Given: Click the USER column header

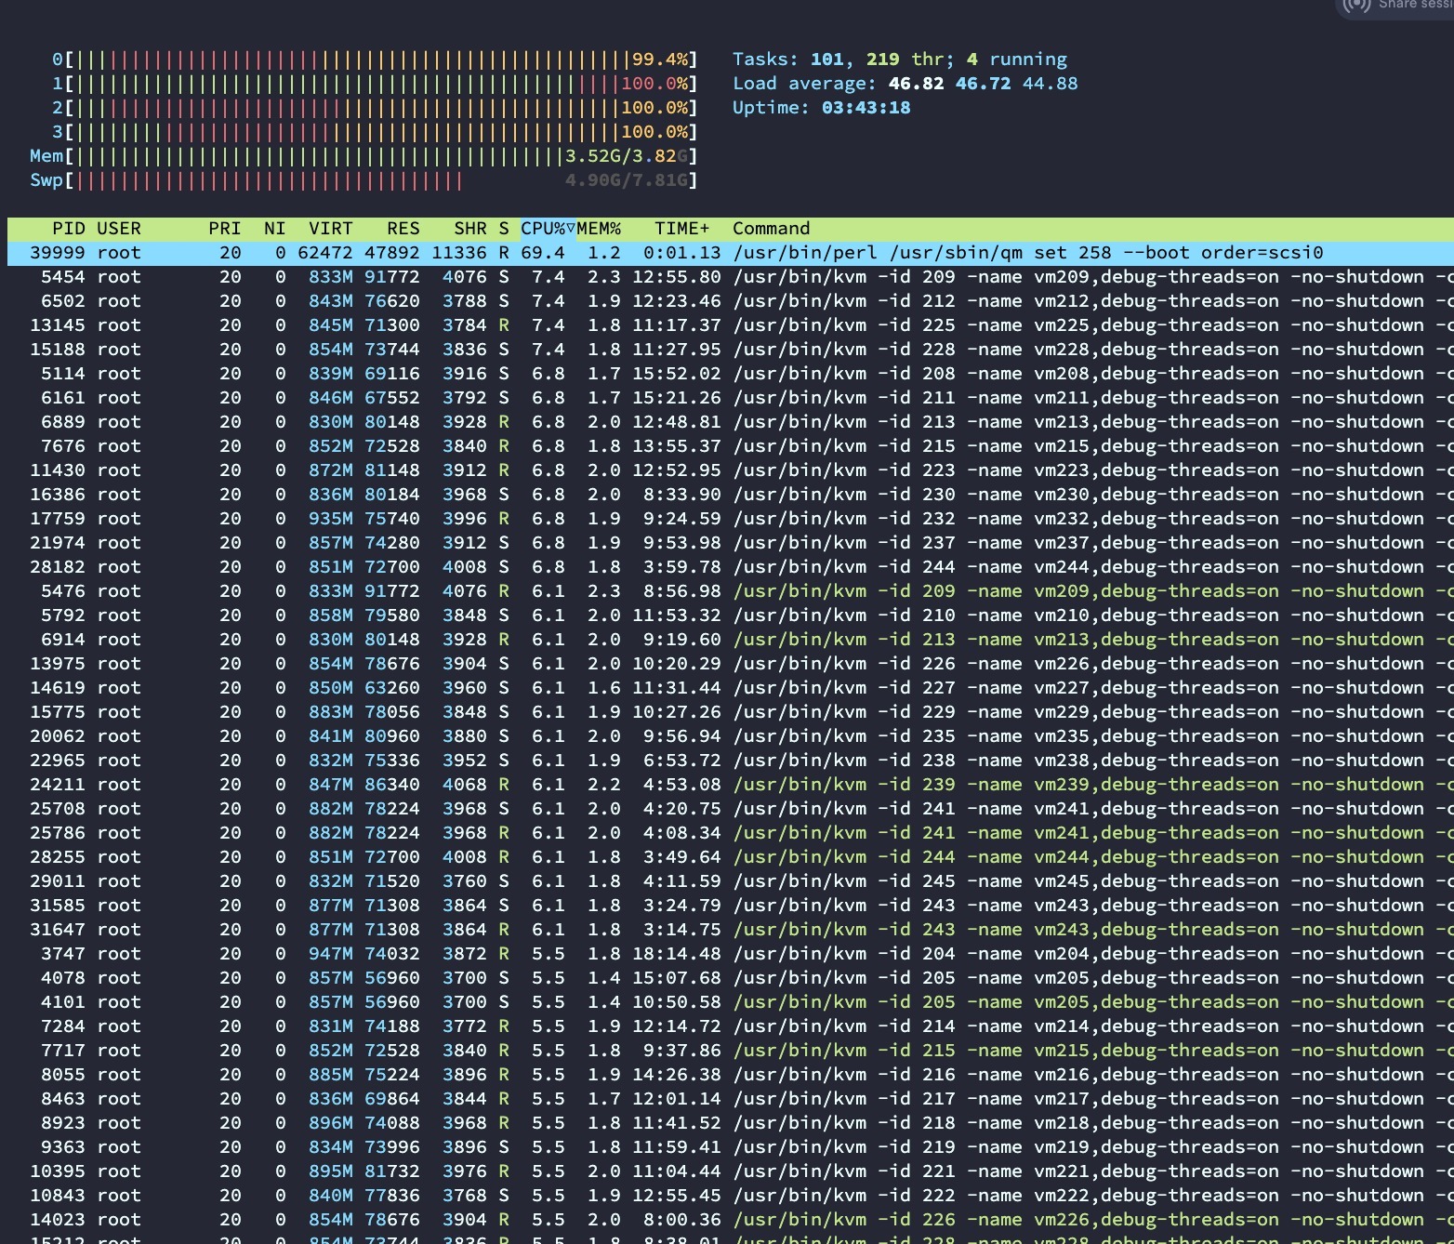Looking at the screenshot, I should (x=119, y=229).
